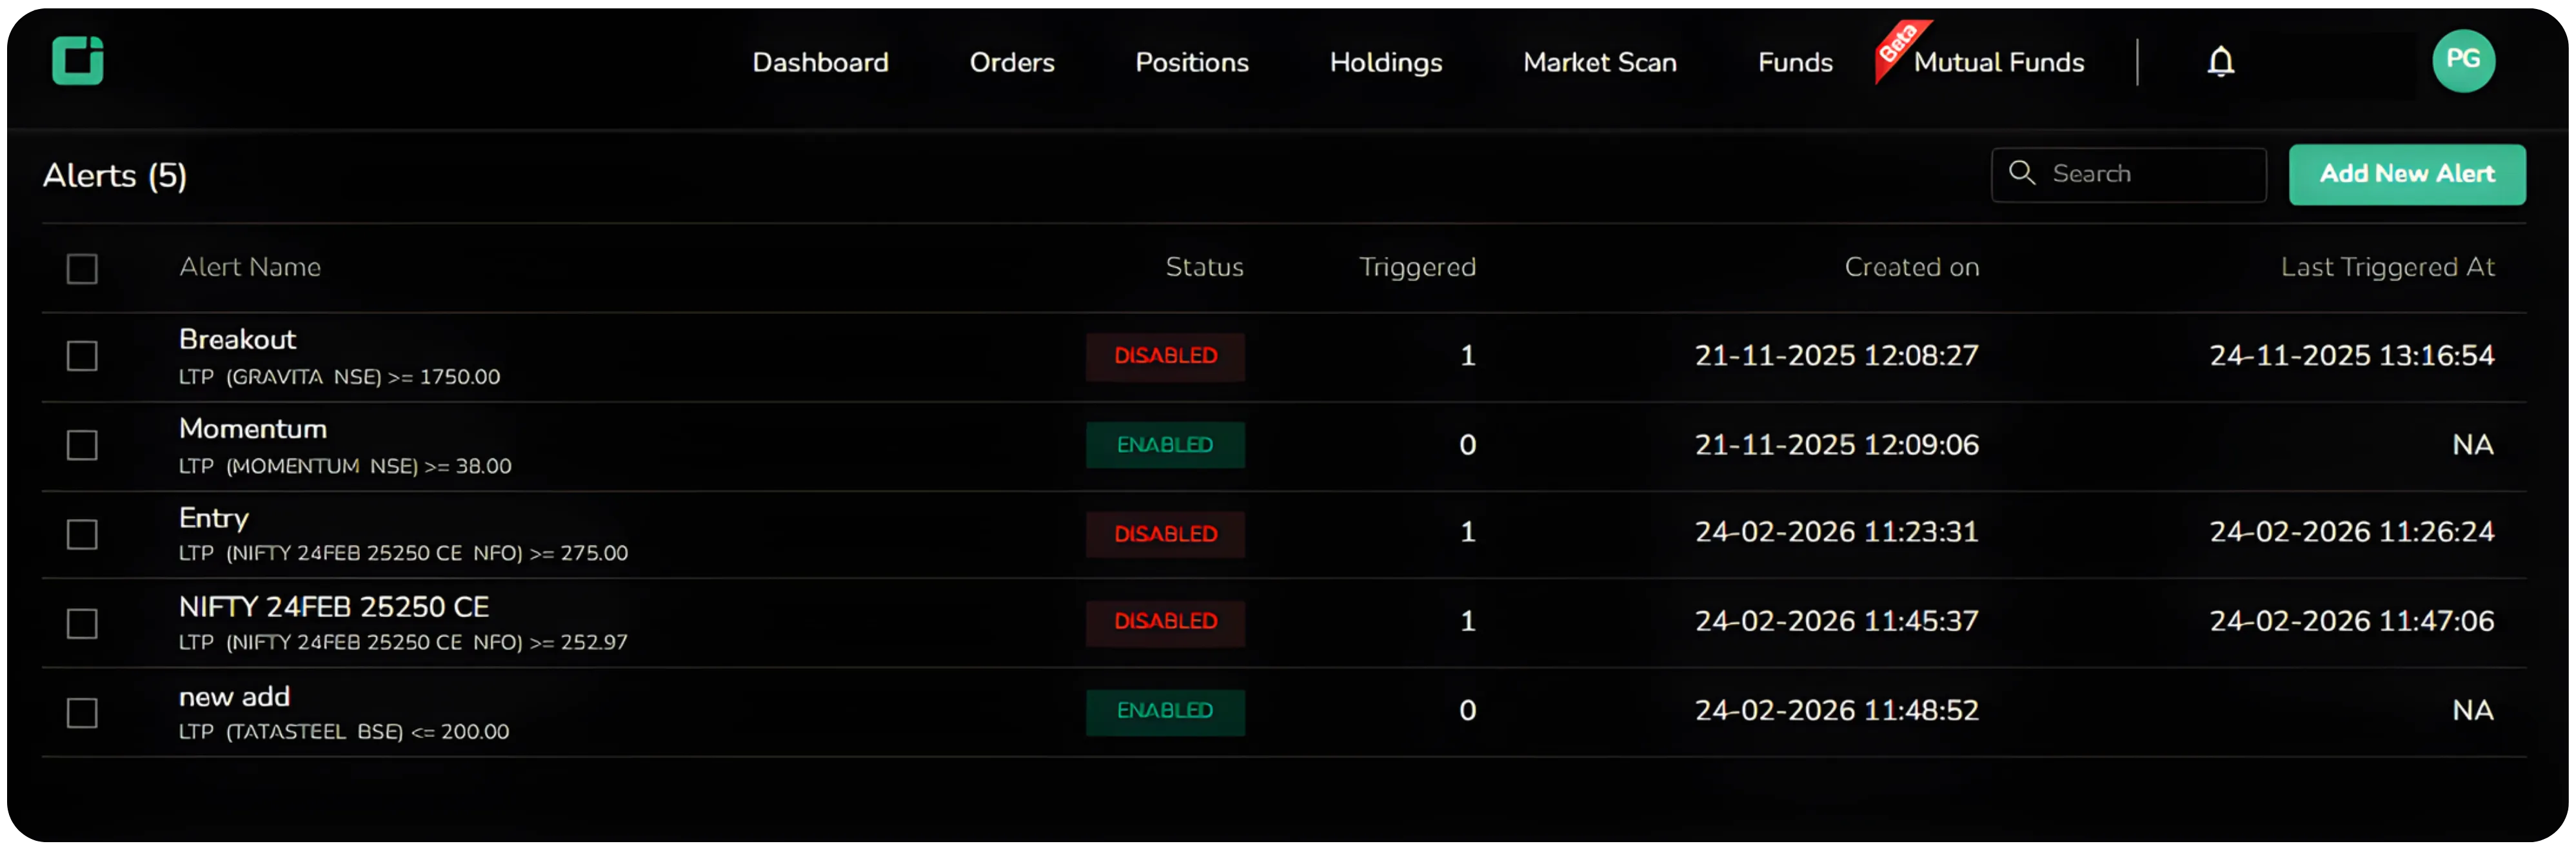Navigate to the Dashboard
2576x846 pixels.
click(820, 62)
